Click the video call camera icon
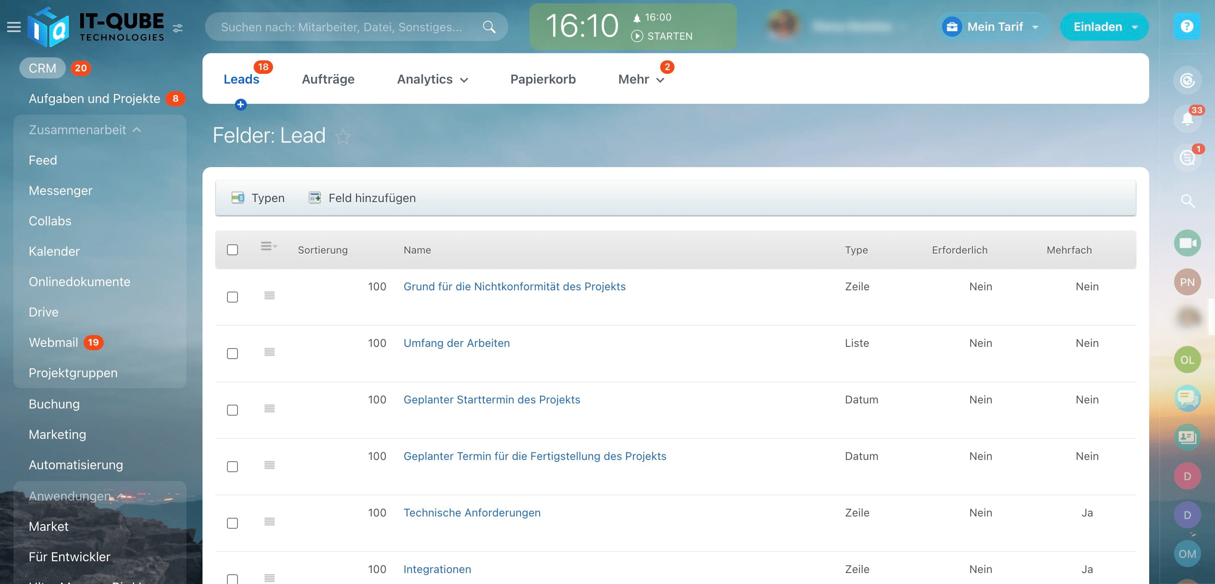The image size is (1215, 584). pyautogui.click(x=1187, y=243)
